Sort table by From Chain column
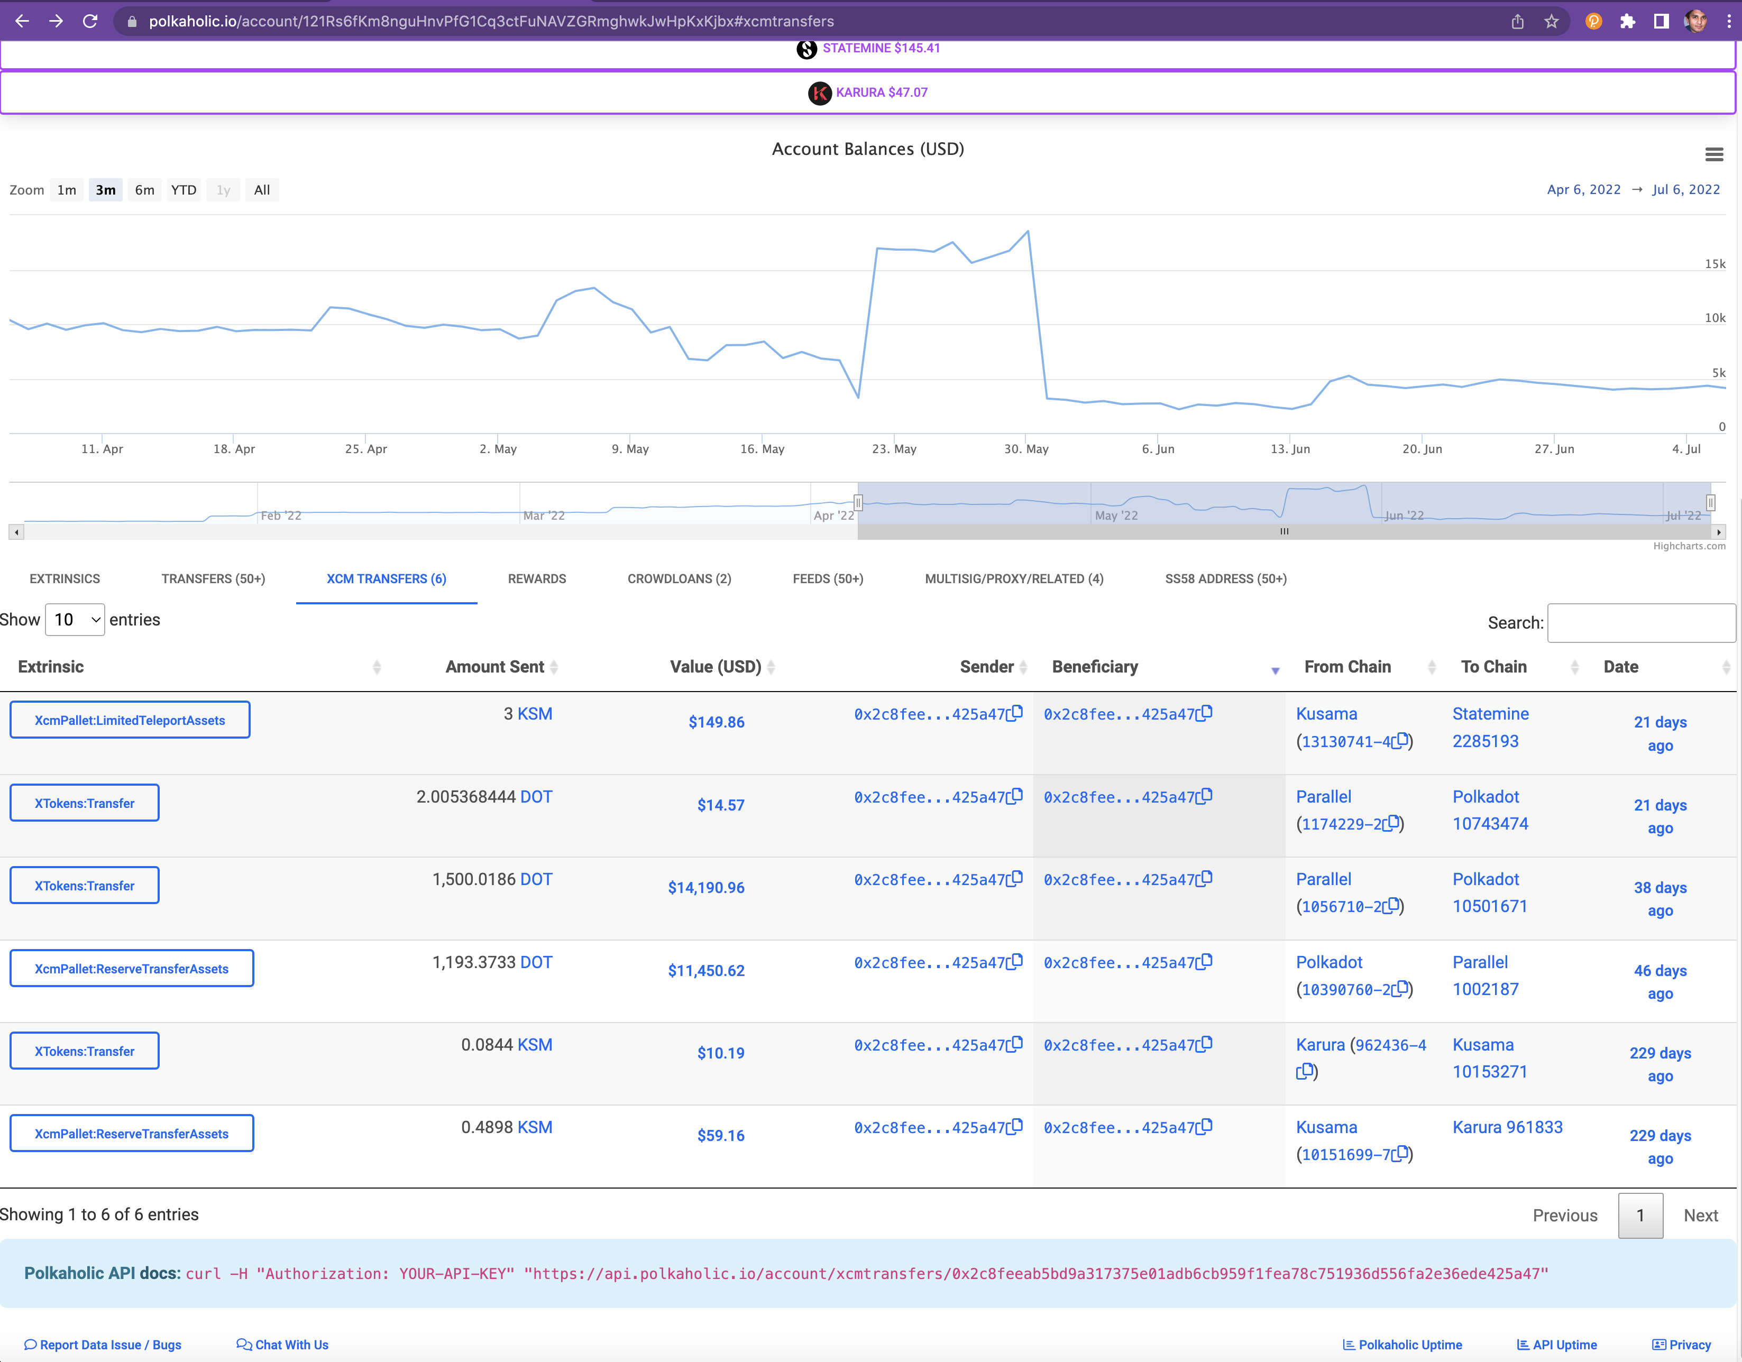This screenshot has height=1362, width=1742. (1365, 667)
